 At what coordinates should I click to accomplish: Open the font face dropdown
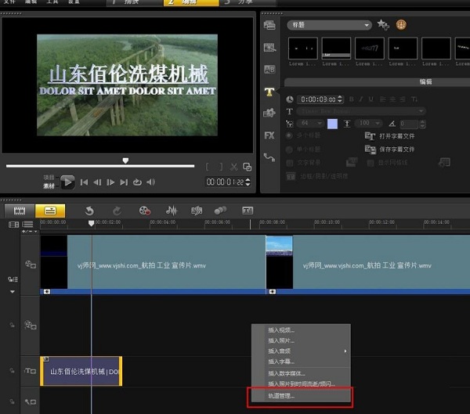pos(361,111)
